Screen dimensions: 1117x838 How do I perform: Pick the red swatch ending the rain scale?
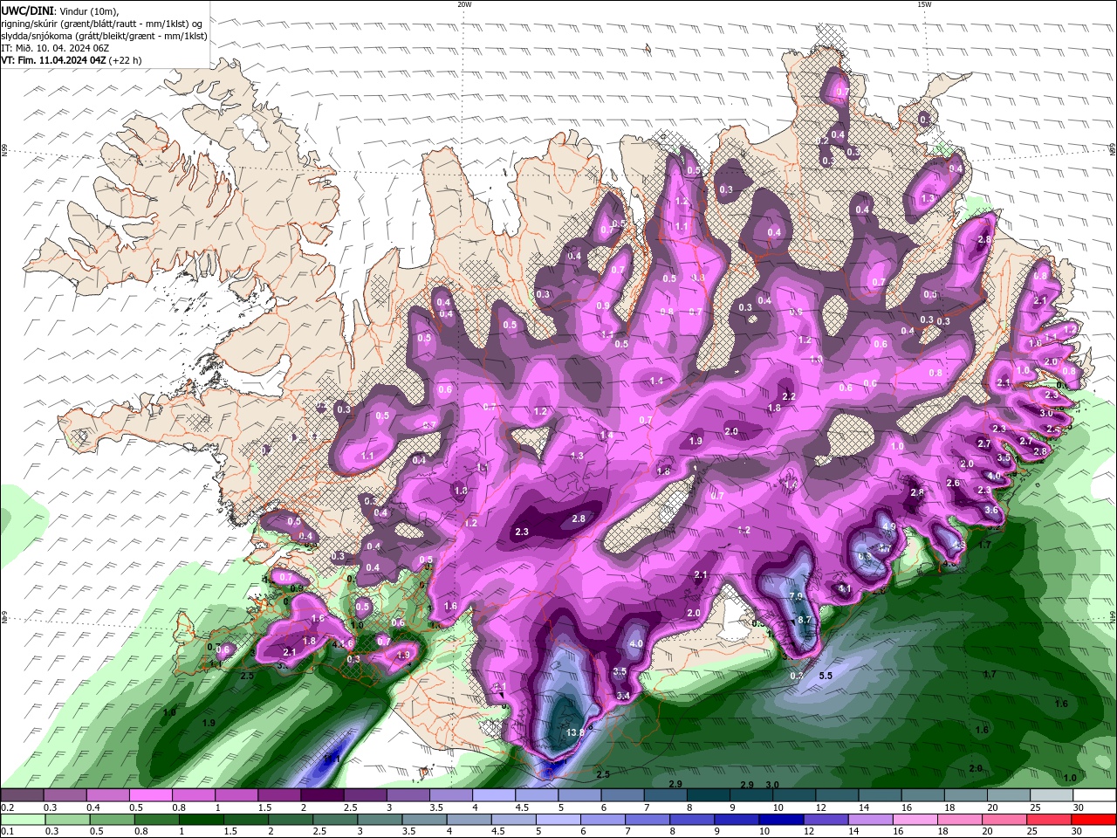[1095, 819]
